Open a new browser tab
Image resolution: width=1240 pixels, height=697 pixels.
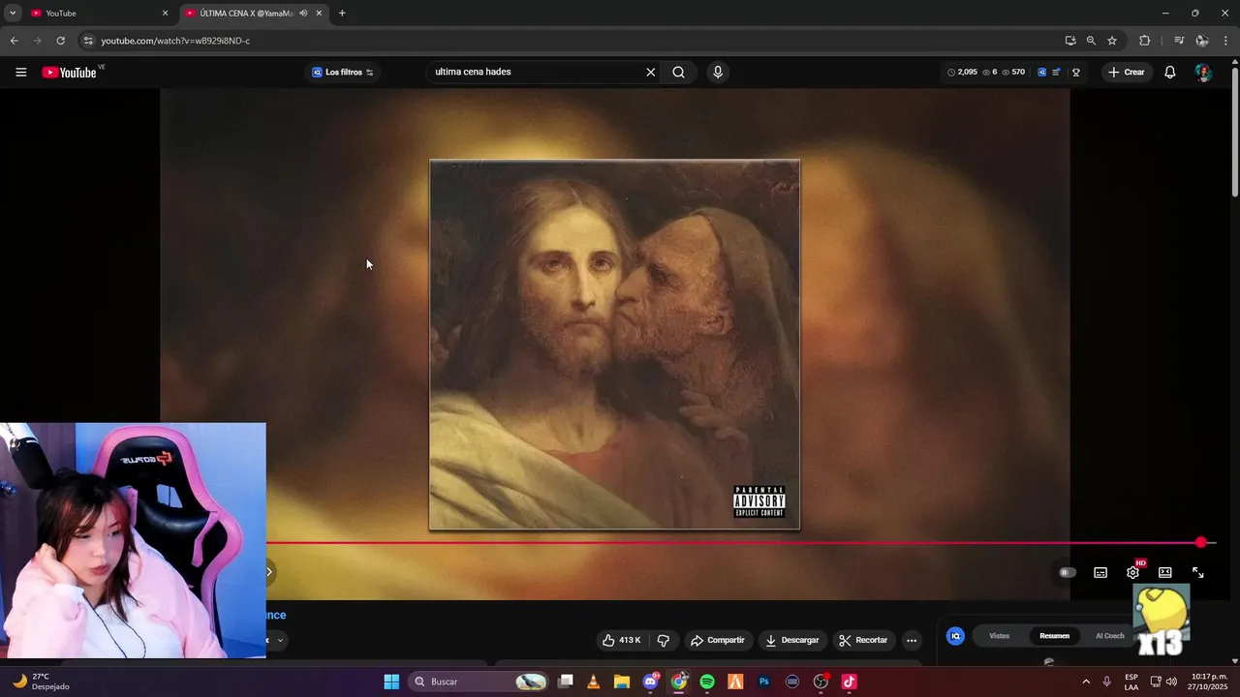[342, 13]
